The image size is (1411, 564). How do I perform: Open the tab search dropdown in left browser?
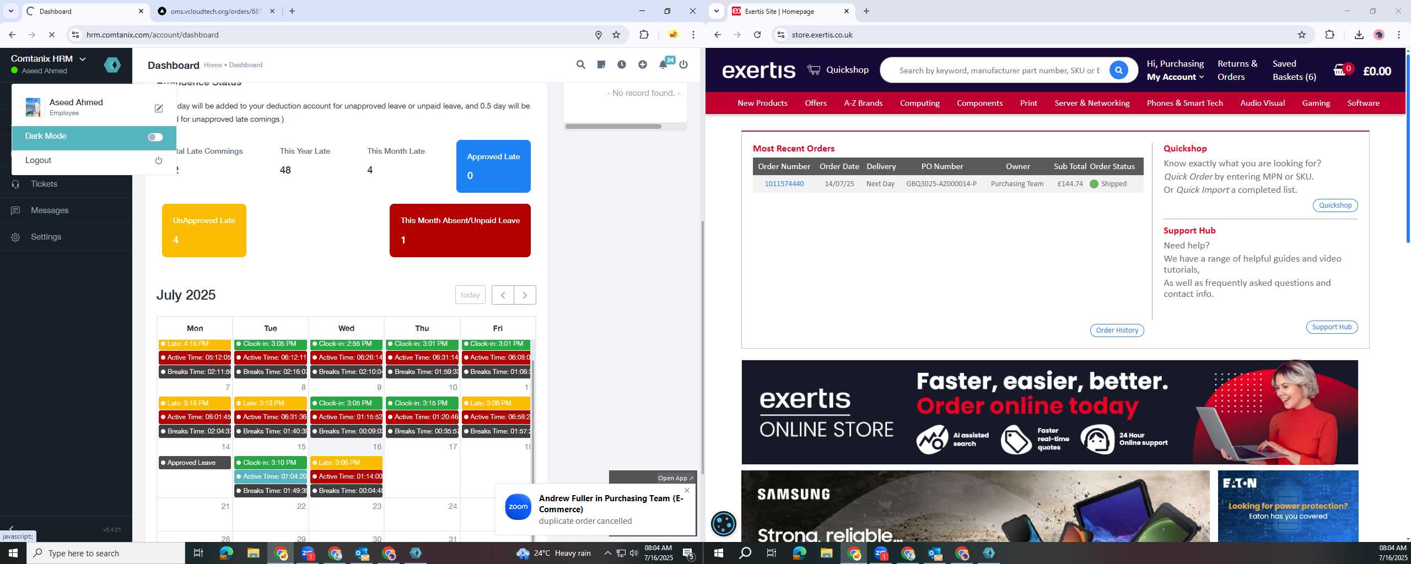pyautogui.click(x=10, y=11)
